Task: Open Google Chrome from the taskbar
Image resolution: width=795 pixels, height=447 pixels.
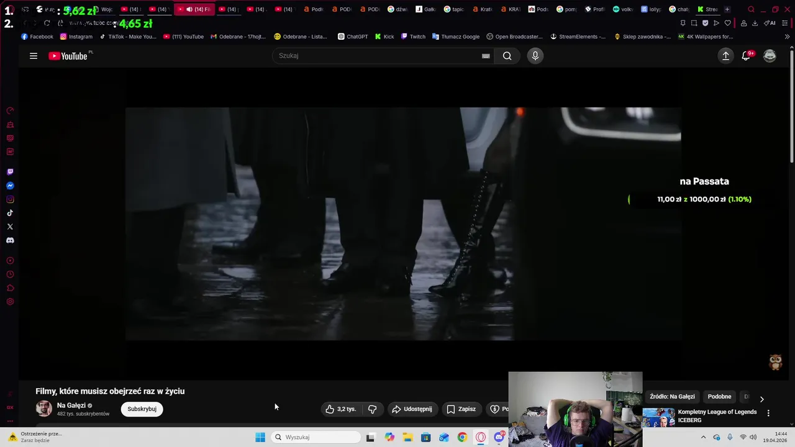Action: coord(462,437)
